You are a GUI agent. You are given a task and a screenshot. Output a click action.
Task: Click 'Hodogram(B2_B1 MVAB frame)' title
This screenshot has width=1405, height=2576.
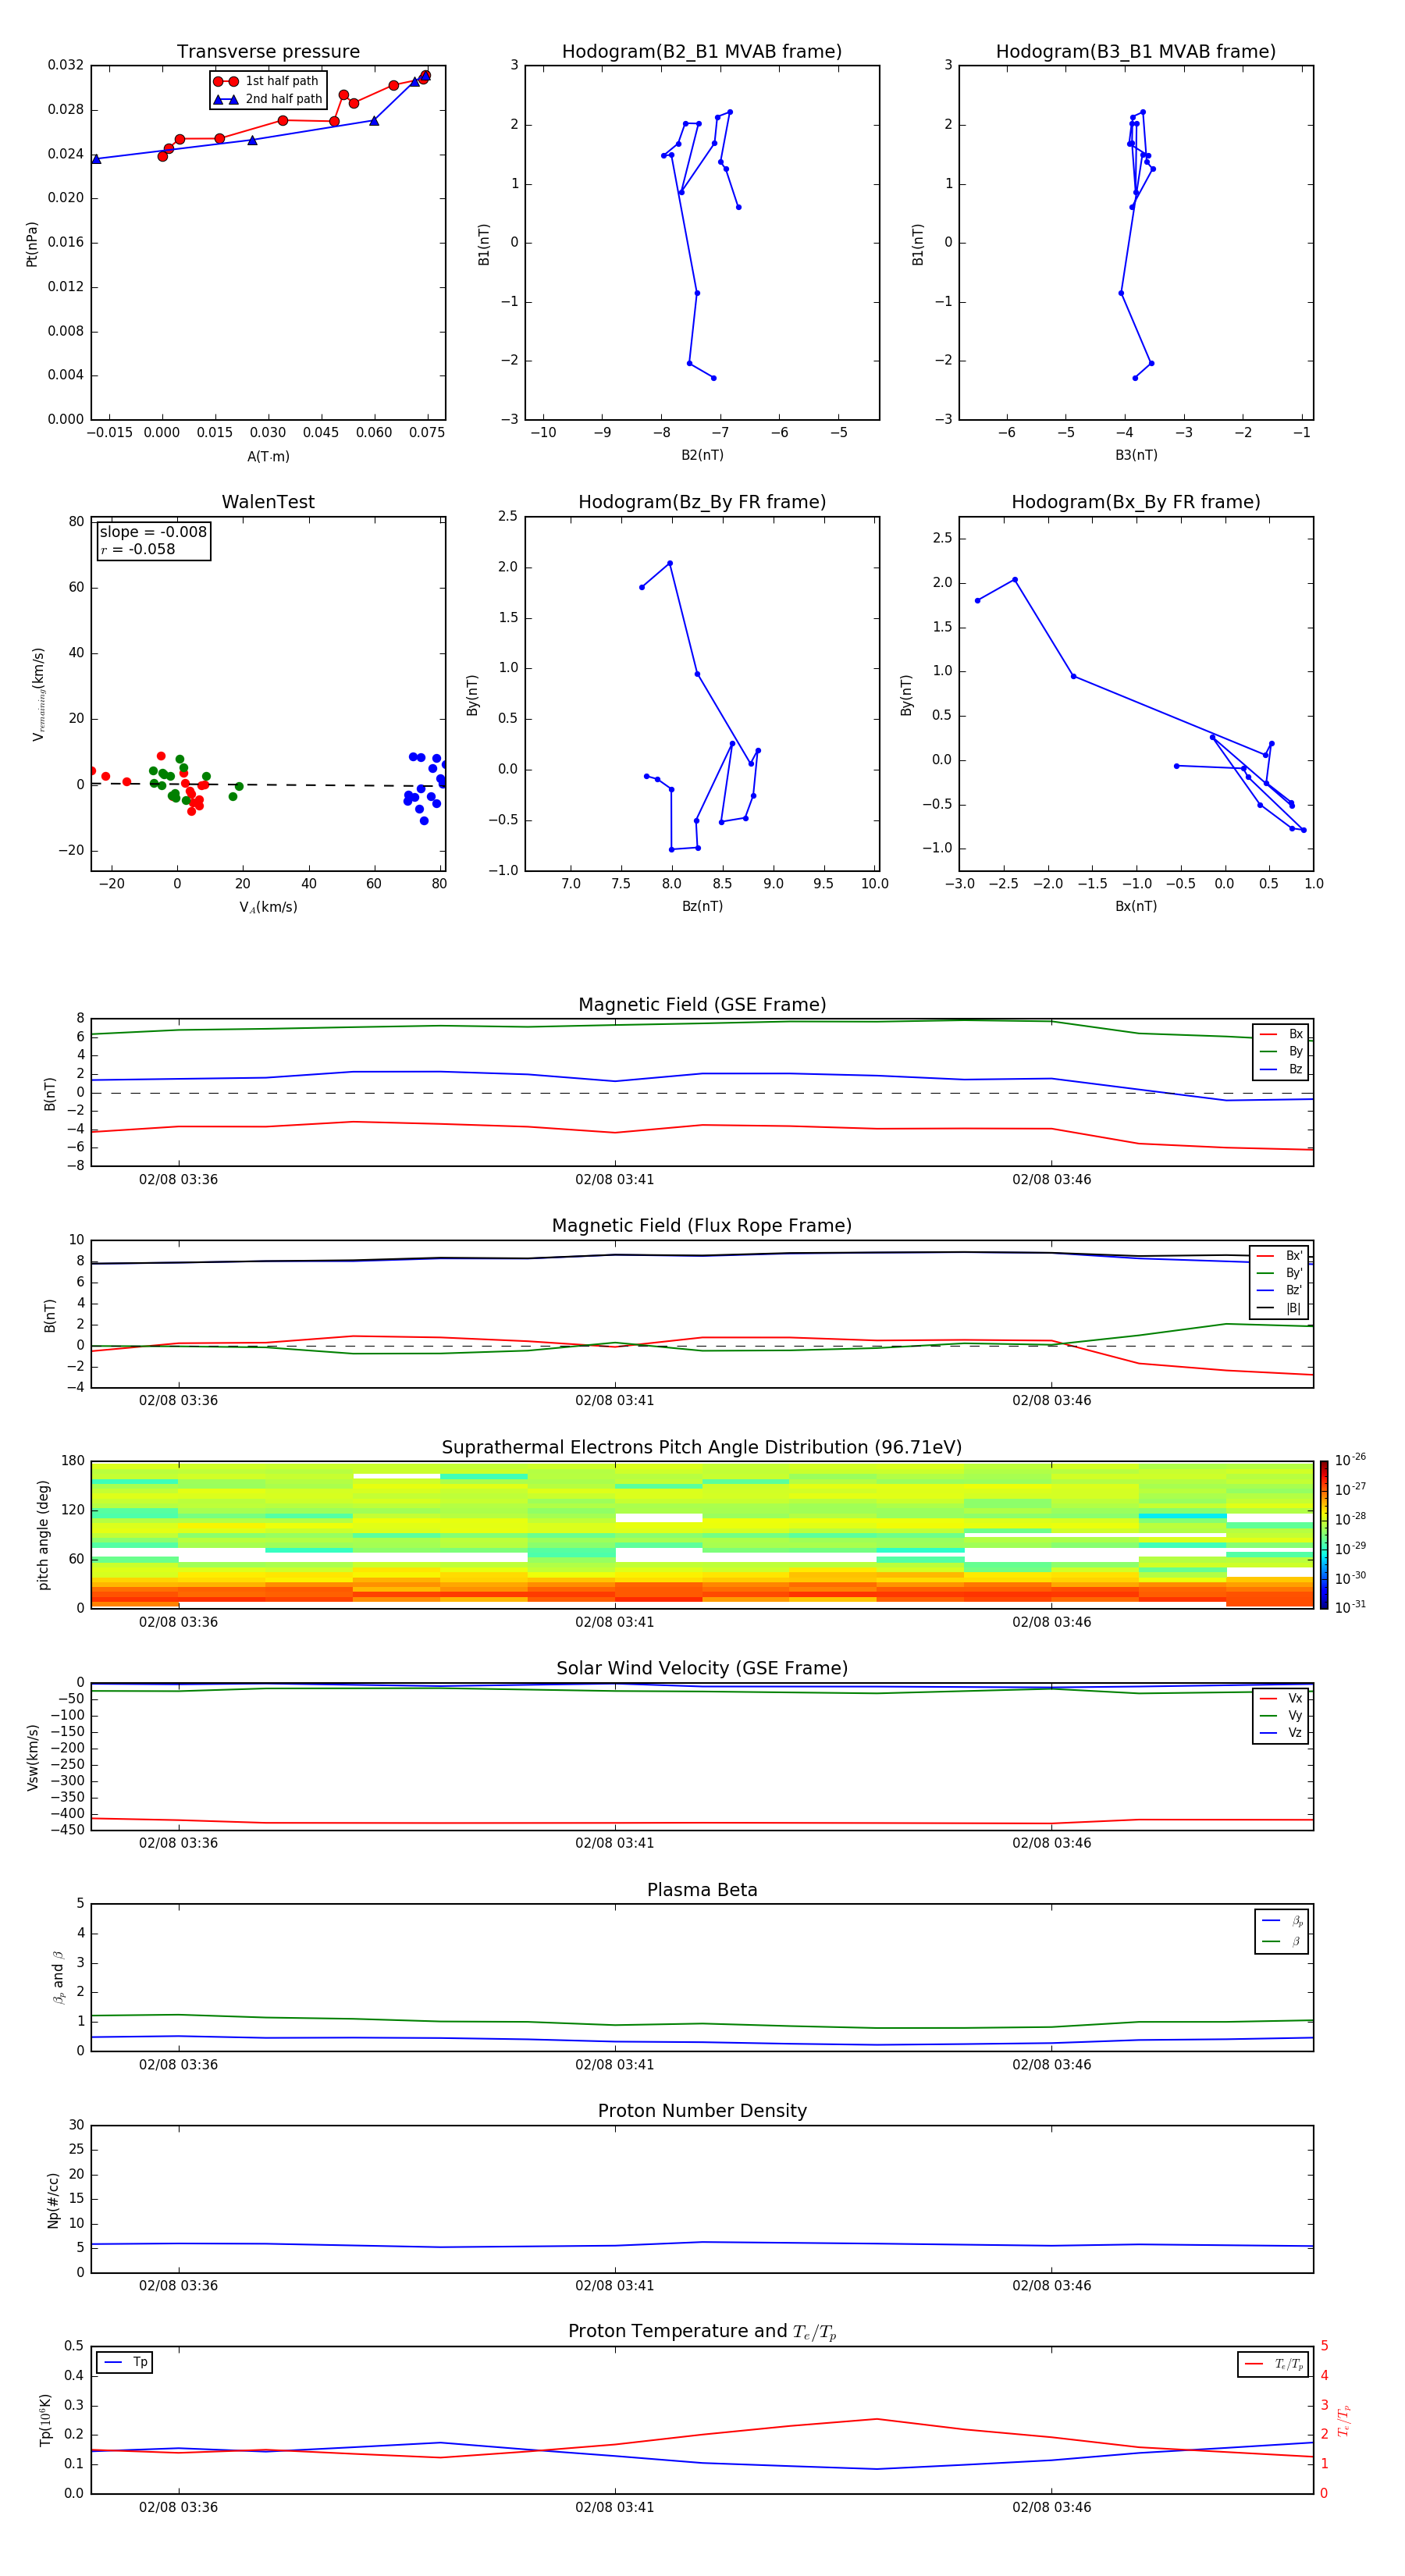click(x=702, y=52)
